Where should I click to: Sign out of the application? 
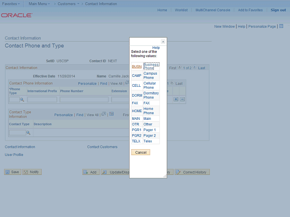pyautogui.click(x=278, y=10)
